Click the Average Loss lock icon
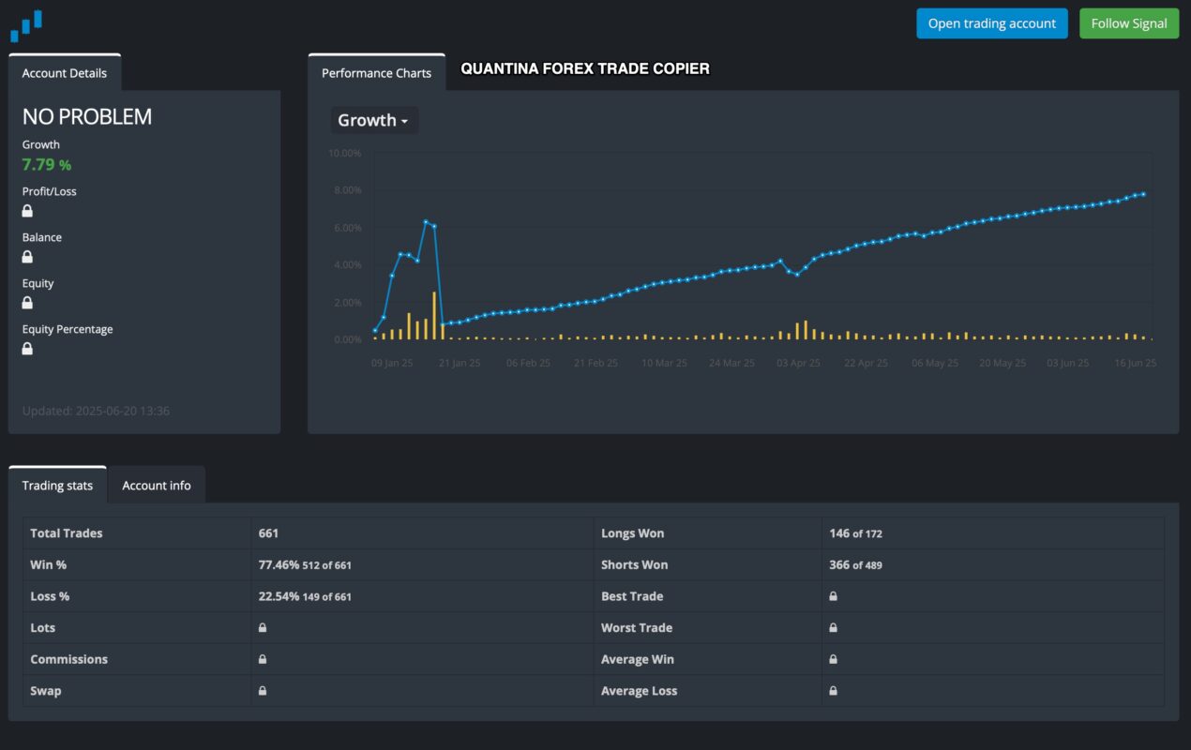This screenshot has width=1191, height=750. (833, 691)
